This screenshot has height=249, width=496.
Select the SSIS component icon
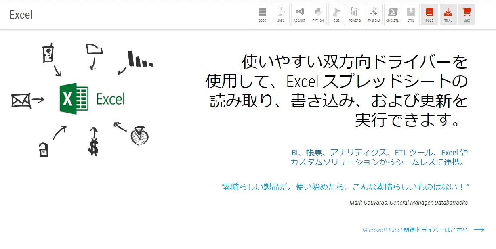coord(337,15)
